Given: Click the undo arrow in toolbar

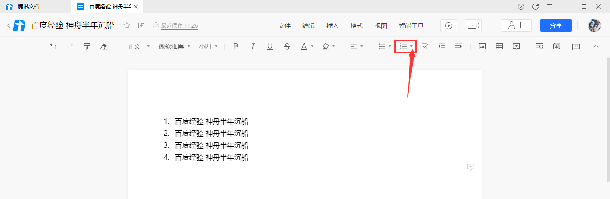Looking at the screenshot, I should [53, 46].
